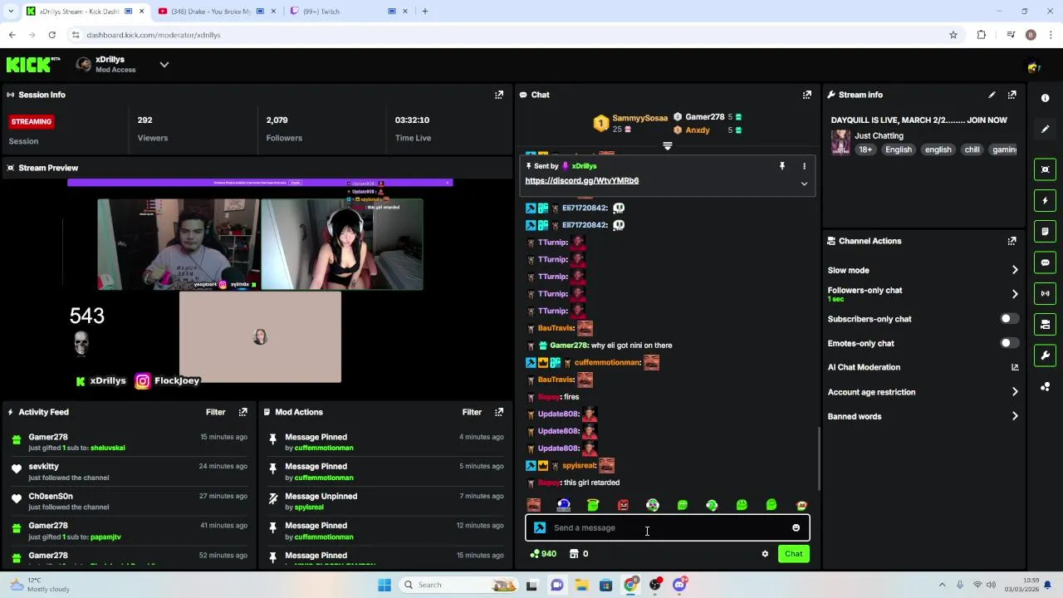Viewport: 1063px width, 598px height.
Task: Edit stream info with pencil icon in panel
Action: pyautogui.click(x=992, y=95)
